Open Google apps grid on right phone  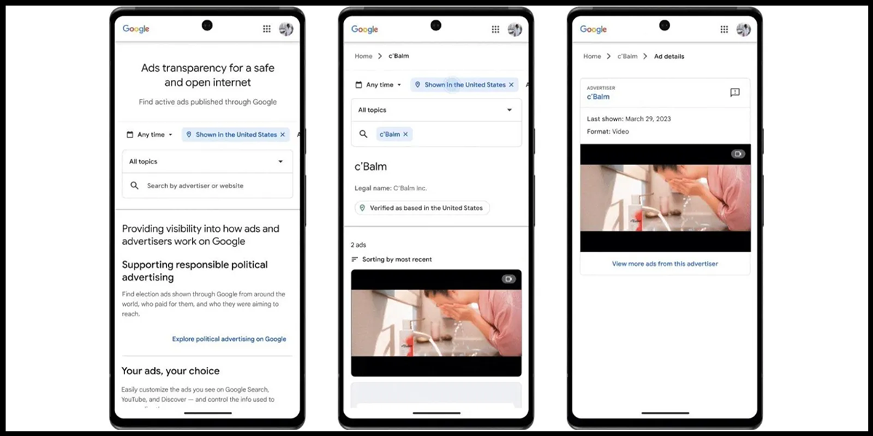pos(725,29)
